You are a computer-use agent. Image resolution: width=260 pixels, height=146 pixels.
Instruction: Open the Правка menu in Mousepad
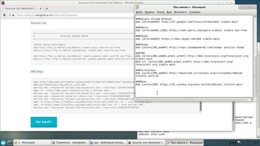coord(149,12)
